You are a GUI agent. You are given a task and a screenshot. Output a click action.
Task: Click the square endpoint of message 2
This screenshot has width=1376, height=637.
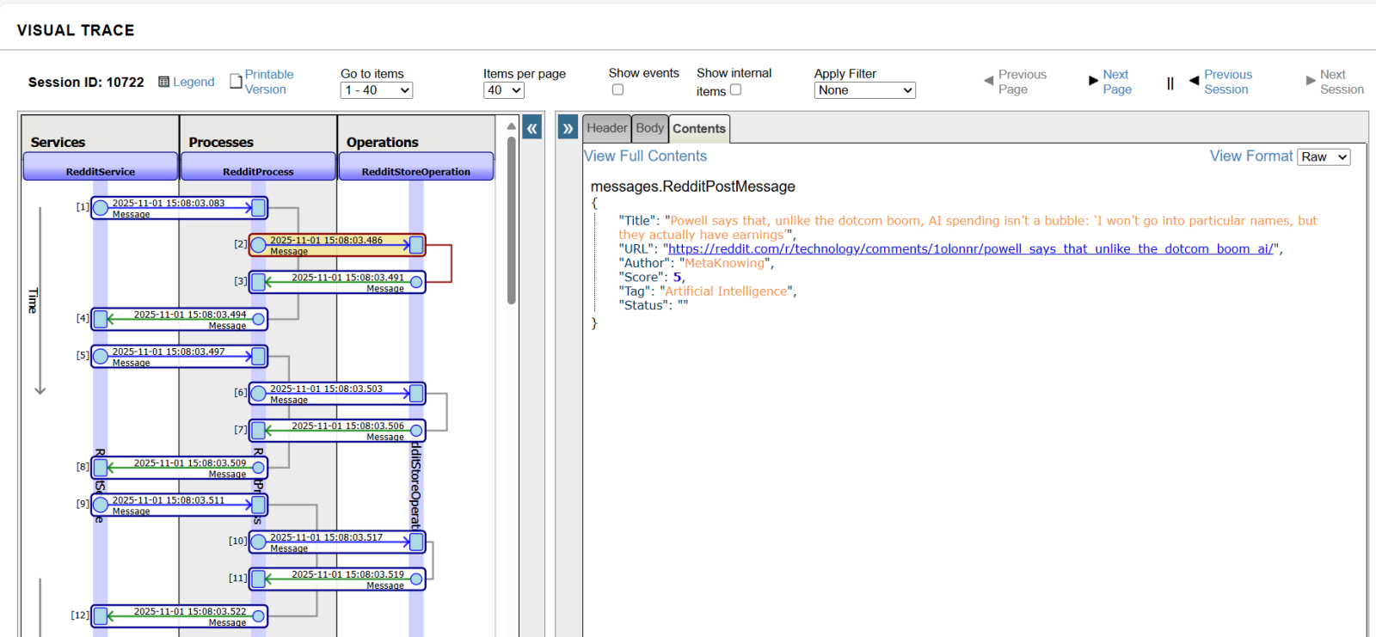point(416,245)
